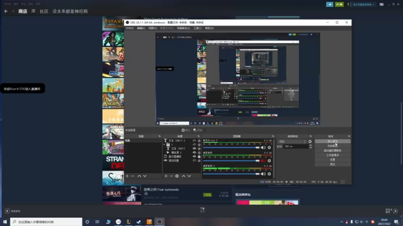The height and width of the screenshot is (226, 403).
Task: Click the 启动虚拟摄像机 button
Action: 332,150
